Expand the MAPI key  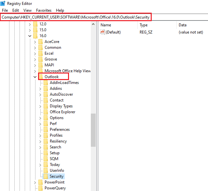(35, 65)
